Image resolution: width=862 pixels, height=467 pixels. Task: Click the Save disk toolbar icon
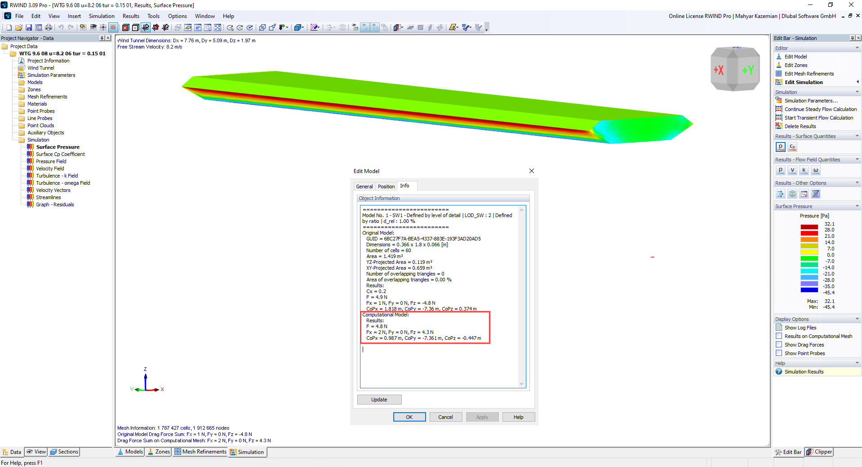[29, 27]
